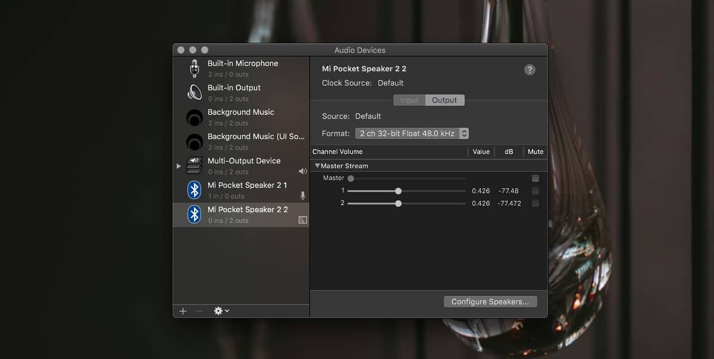
Task: Collapse the Master Stream disclosure triangle
Action: [317, 165]
